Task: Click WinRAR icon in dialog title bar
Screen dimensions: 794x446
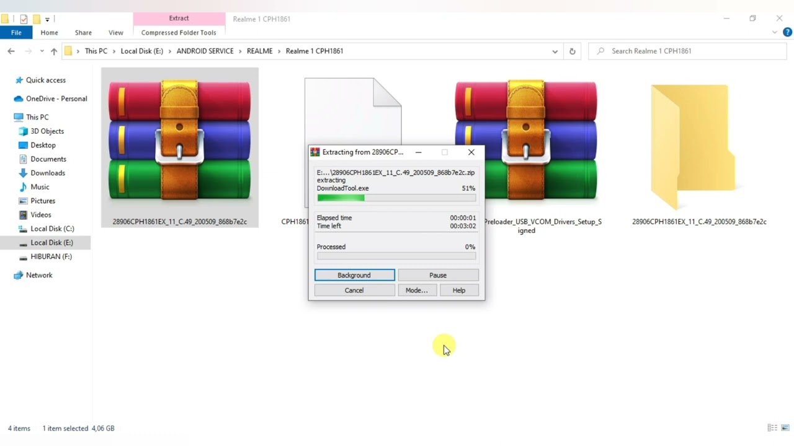Action: [x=315, y=152]
